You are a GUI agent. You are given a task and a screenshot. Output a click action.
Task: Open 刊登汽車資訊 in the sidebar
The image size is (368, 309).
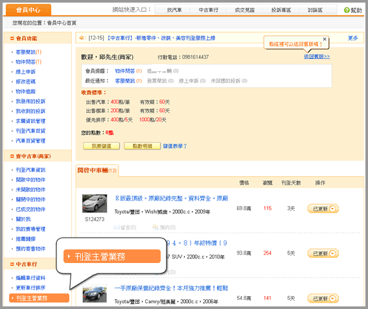[x=30, y=170]
